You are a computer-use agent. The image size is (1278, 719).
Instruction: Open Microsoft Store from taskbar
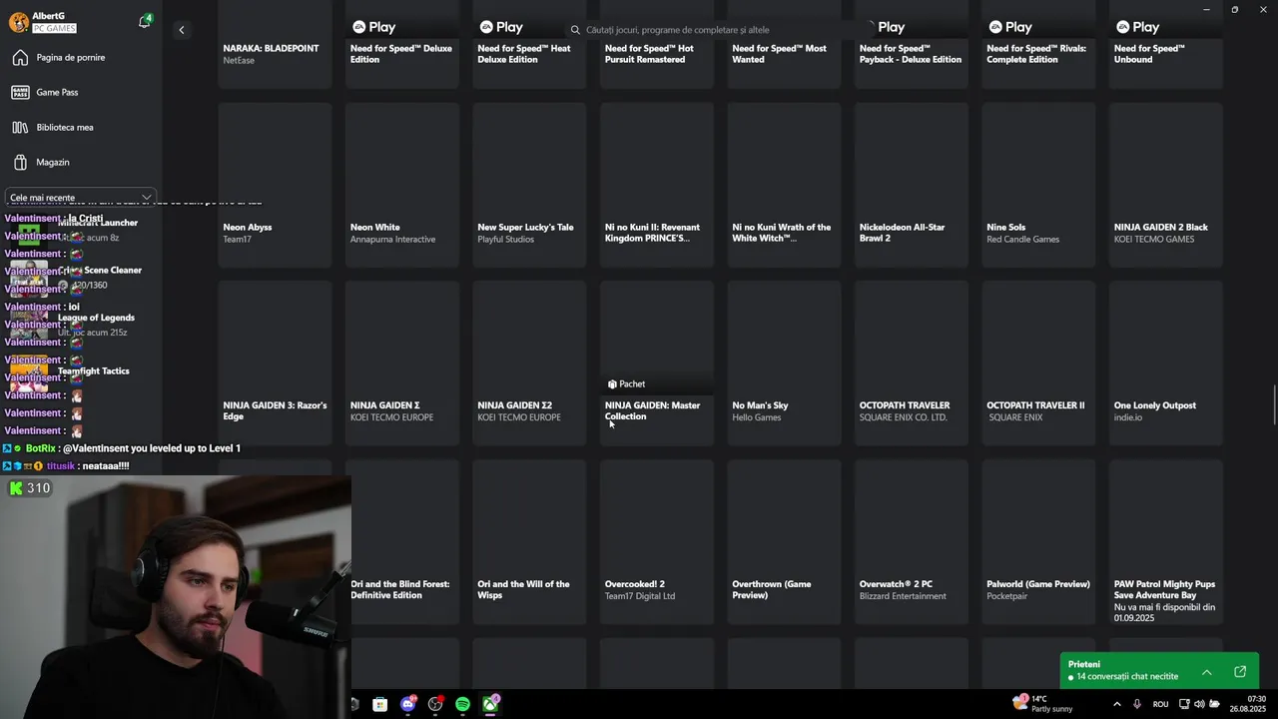(x=380, y=705)
